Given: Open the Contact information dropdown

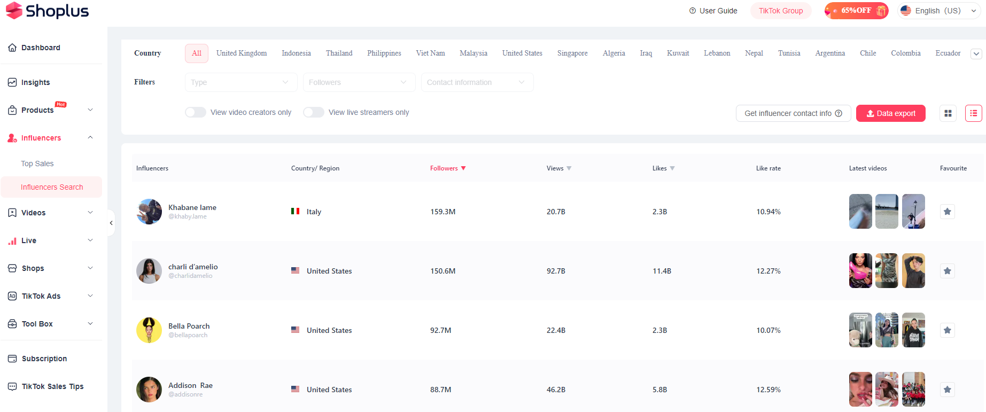Looking at the screenshot, I should 477,82.
